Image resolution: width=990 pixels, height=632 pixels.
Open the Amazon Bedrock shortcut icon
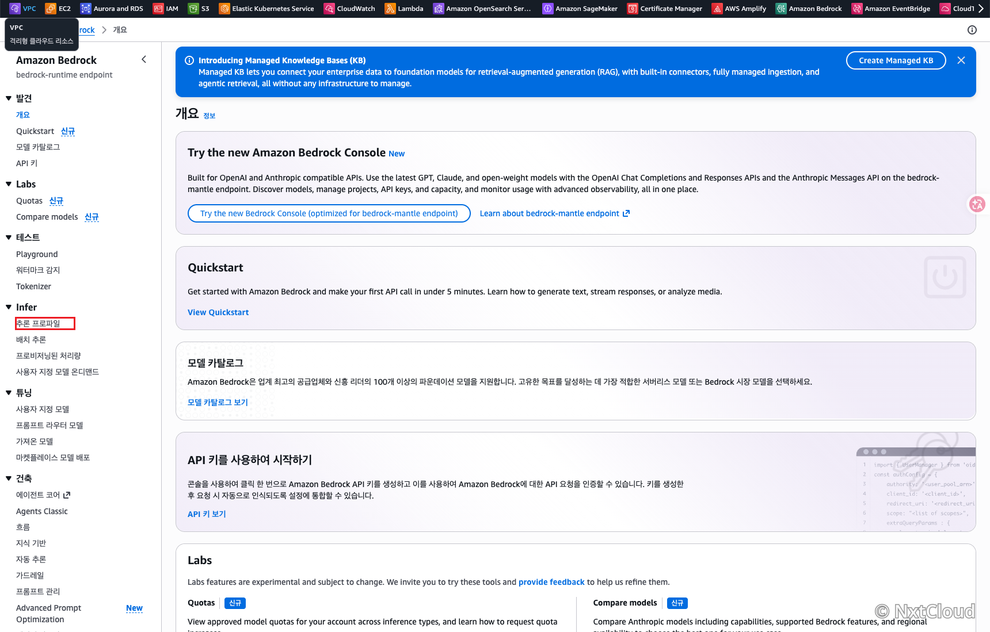point(781,9)
